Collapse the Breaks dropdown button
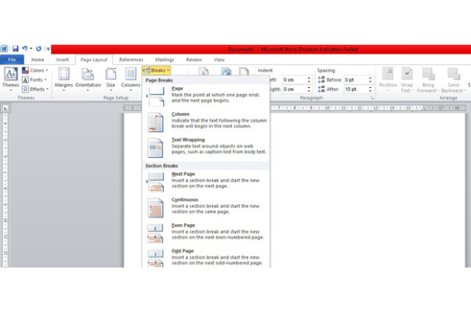 [156, 71]
